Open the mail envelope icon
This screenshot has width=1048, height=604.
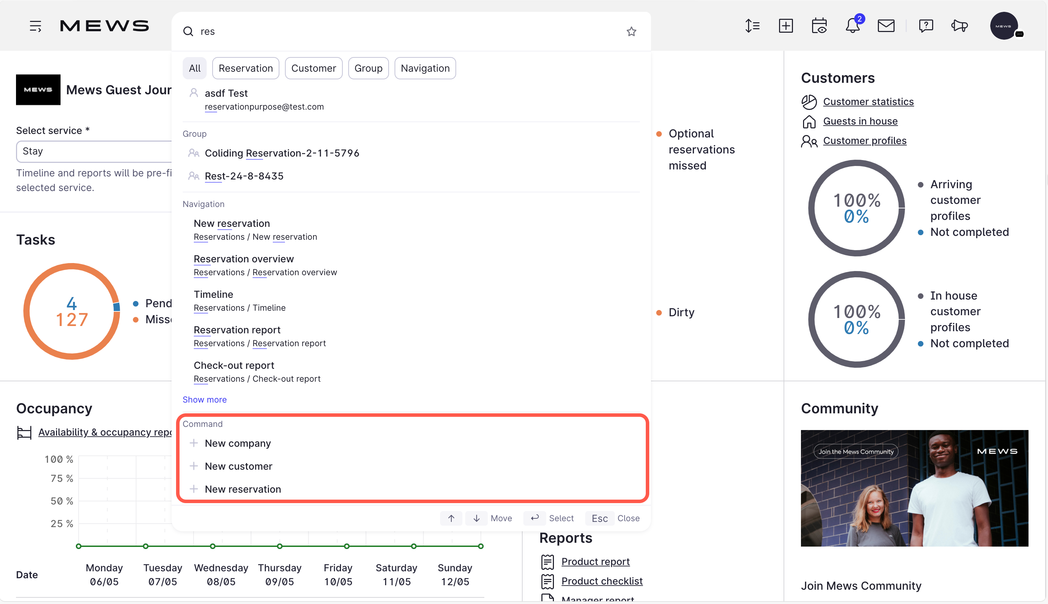click(x=886, y=26)
